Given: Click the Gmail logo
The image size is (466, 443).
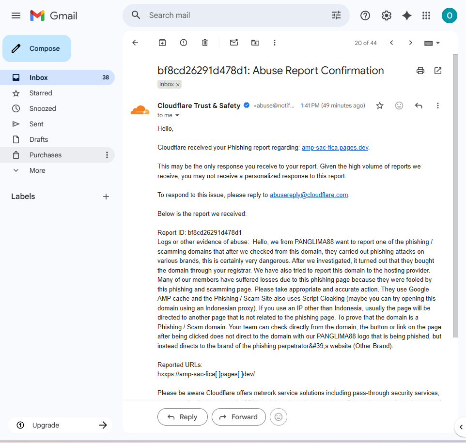Looking at the screenshot, I should coord(54,15).
